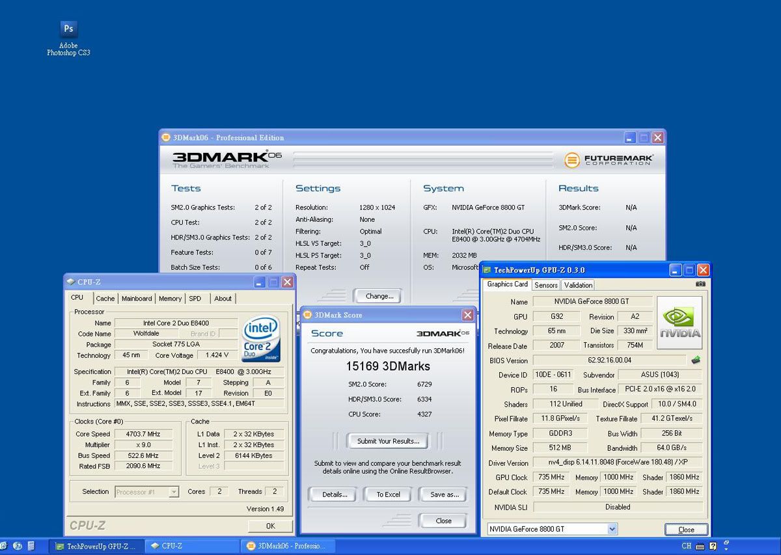The image size is (781, 555).
Task: Click the To Excel button
Action: 389,494
